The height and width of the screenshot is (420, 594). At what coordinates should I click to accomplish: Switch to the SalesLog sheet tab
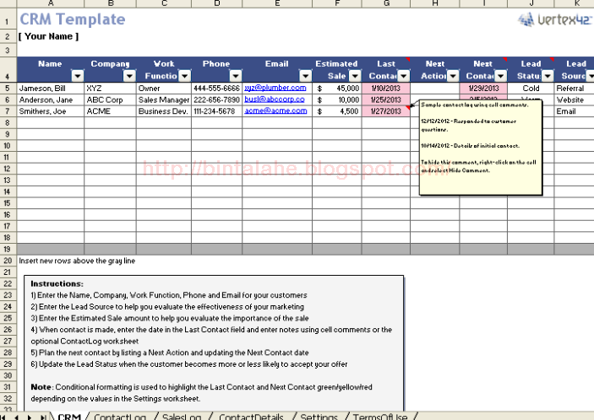click(x=182, y=417)
